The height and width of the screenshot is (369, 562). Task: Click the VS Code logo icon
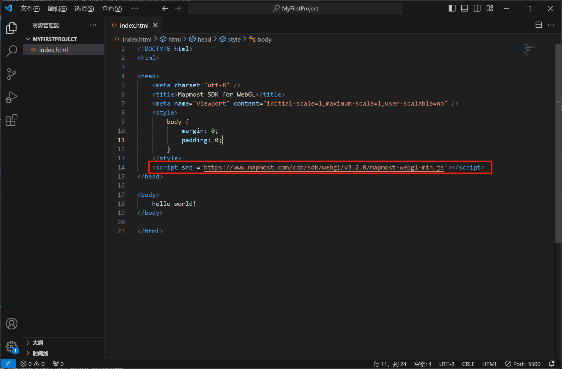pos(9,8)
